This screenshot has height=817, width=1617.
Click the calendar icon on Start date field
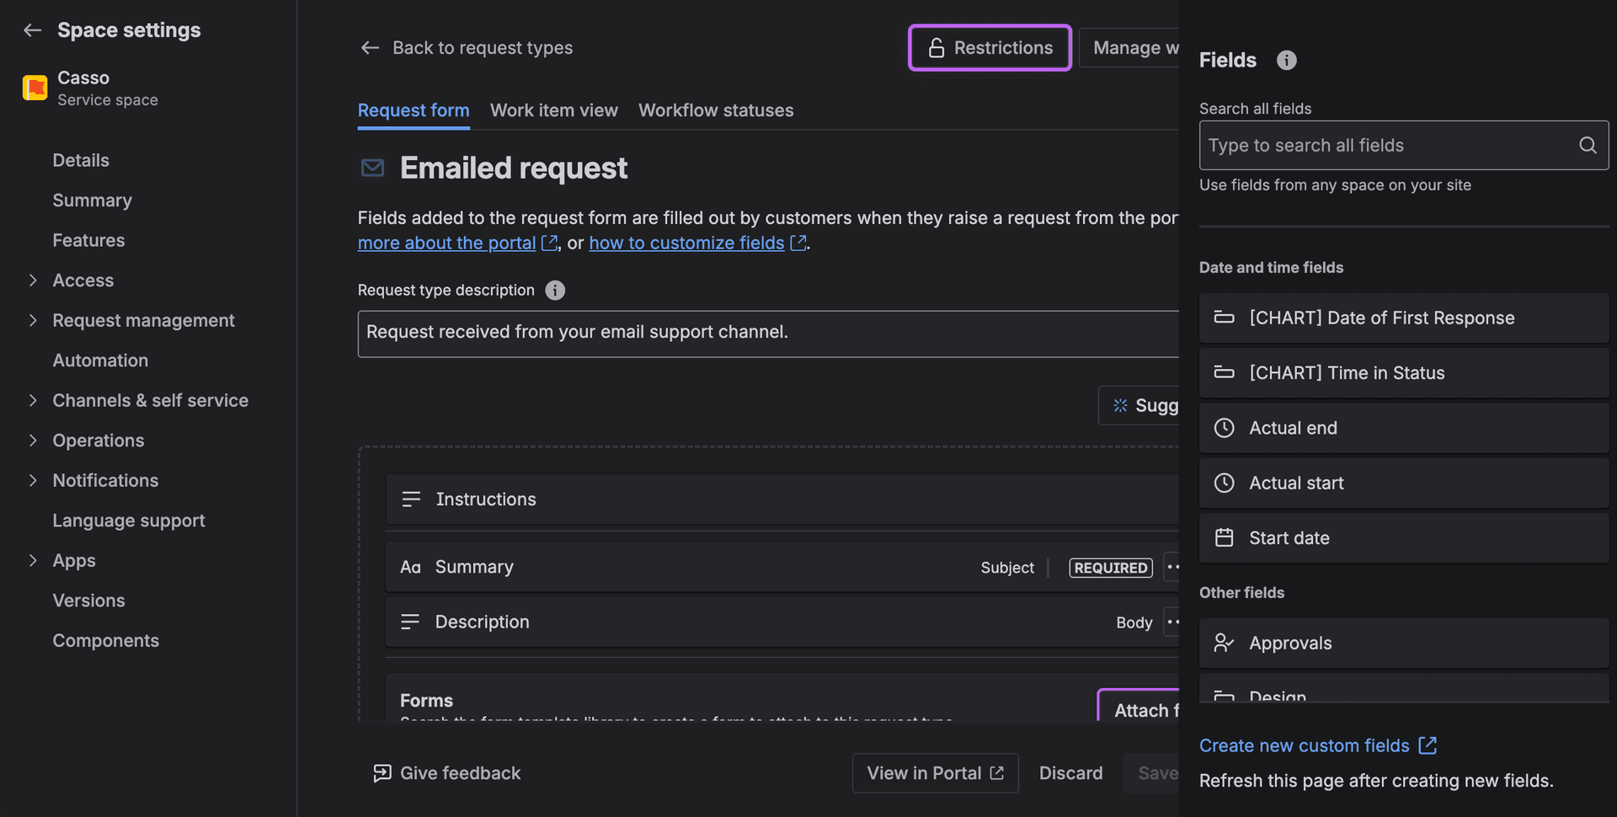point(1224,537)
